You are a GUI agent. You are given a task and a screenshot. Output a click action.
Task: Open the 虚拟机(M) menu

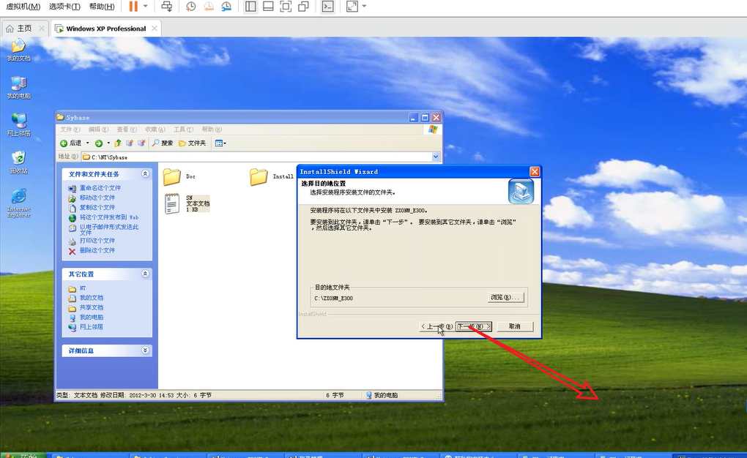click(23, 6)
